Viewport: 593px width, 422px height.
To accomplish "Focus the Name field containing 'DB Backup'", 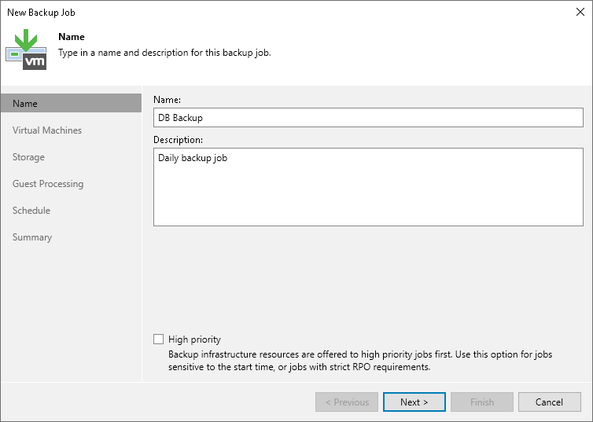I will click(368, 118).
